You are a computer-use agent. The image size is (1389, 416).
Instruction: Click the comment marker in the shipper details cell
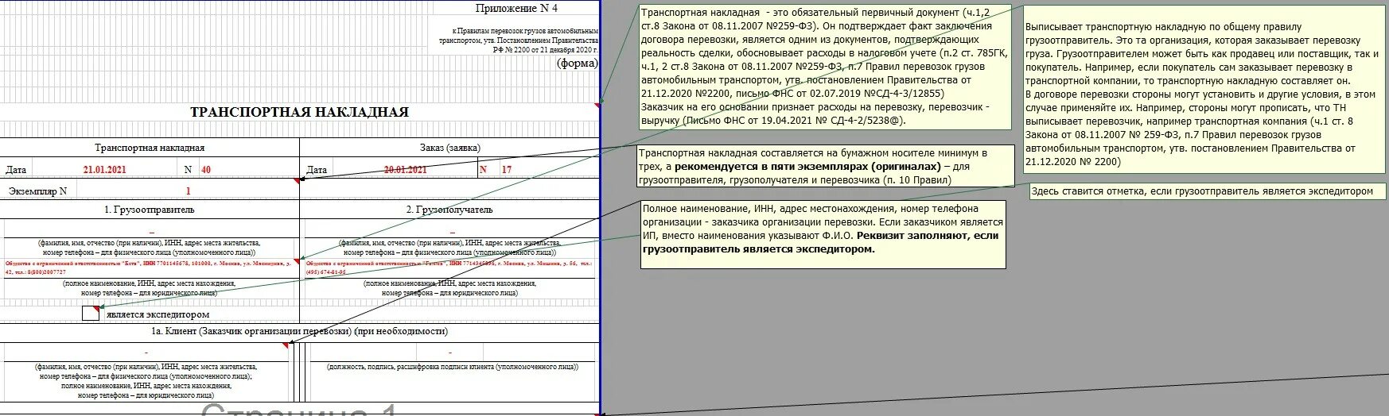coord(297,260)
